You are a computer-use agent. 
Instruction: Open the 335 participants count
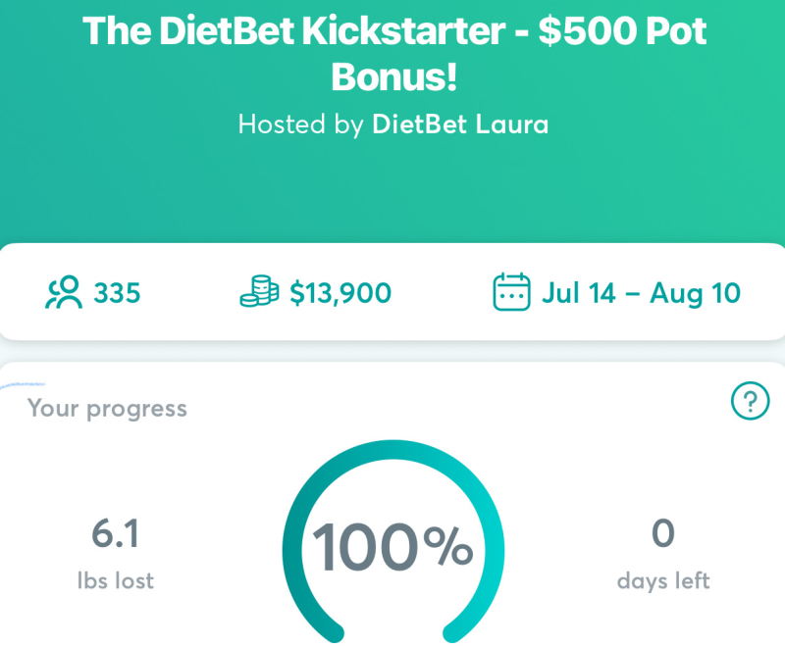pyautogui.click(x=117, y=293)
